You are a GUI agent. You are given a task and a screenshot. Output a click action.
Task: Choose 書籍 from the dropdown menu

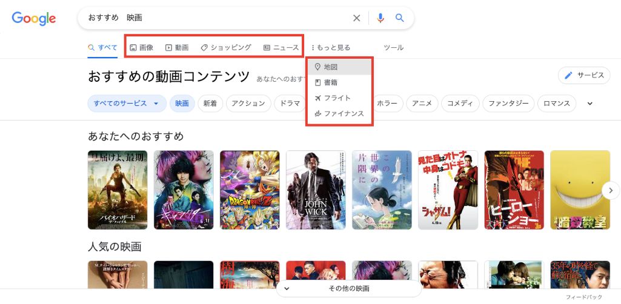(339, 82)
